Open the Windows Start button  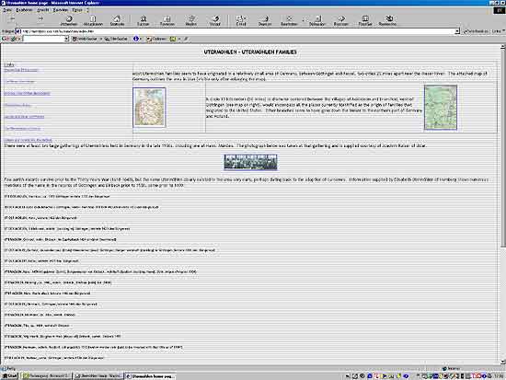(x=10, y=376)
